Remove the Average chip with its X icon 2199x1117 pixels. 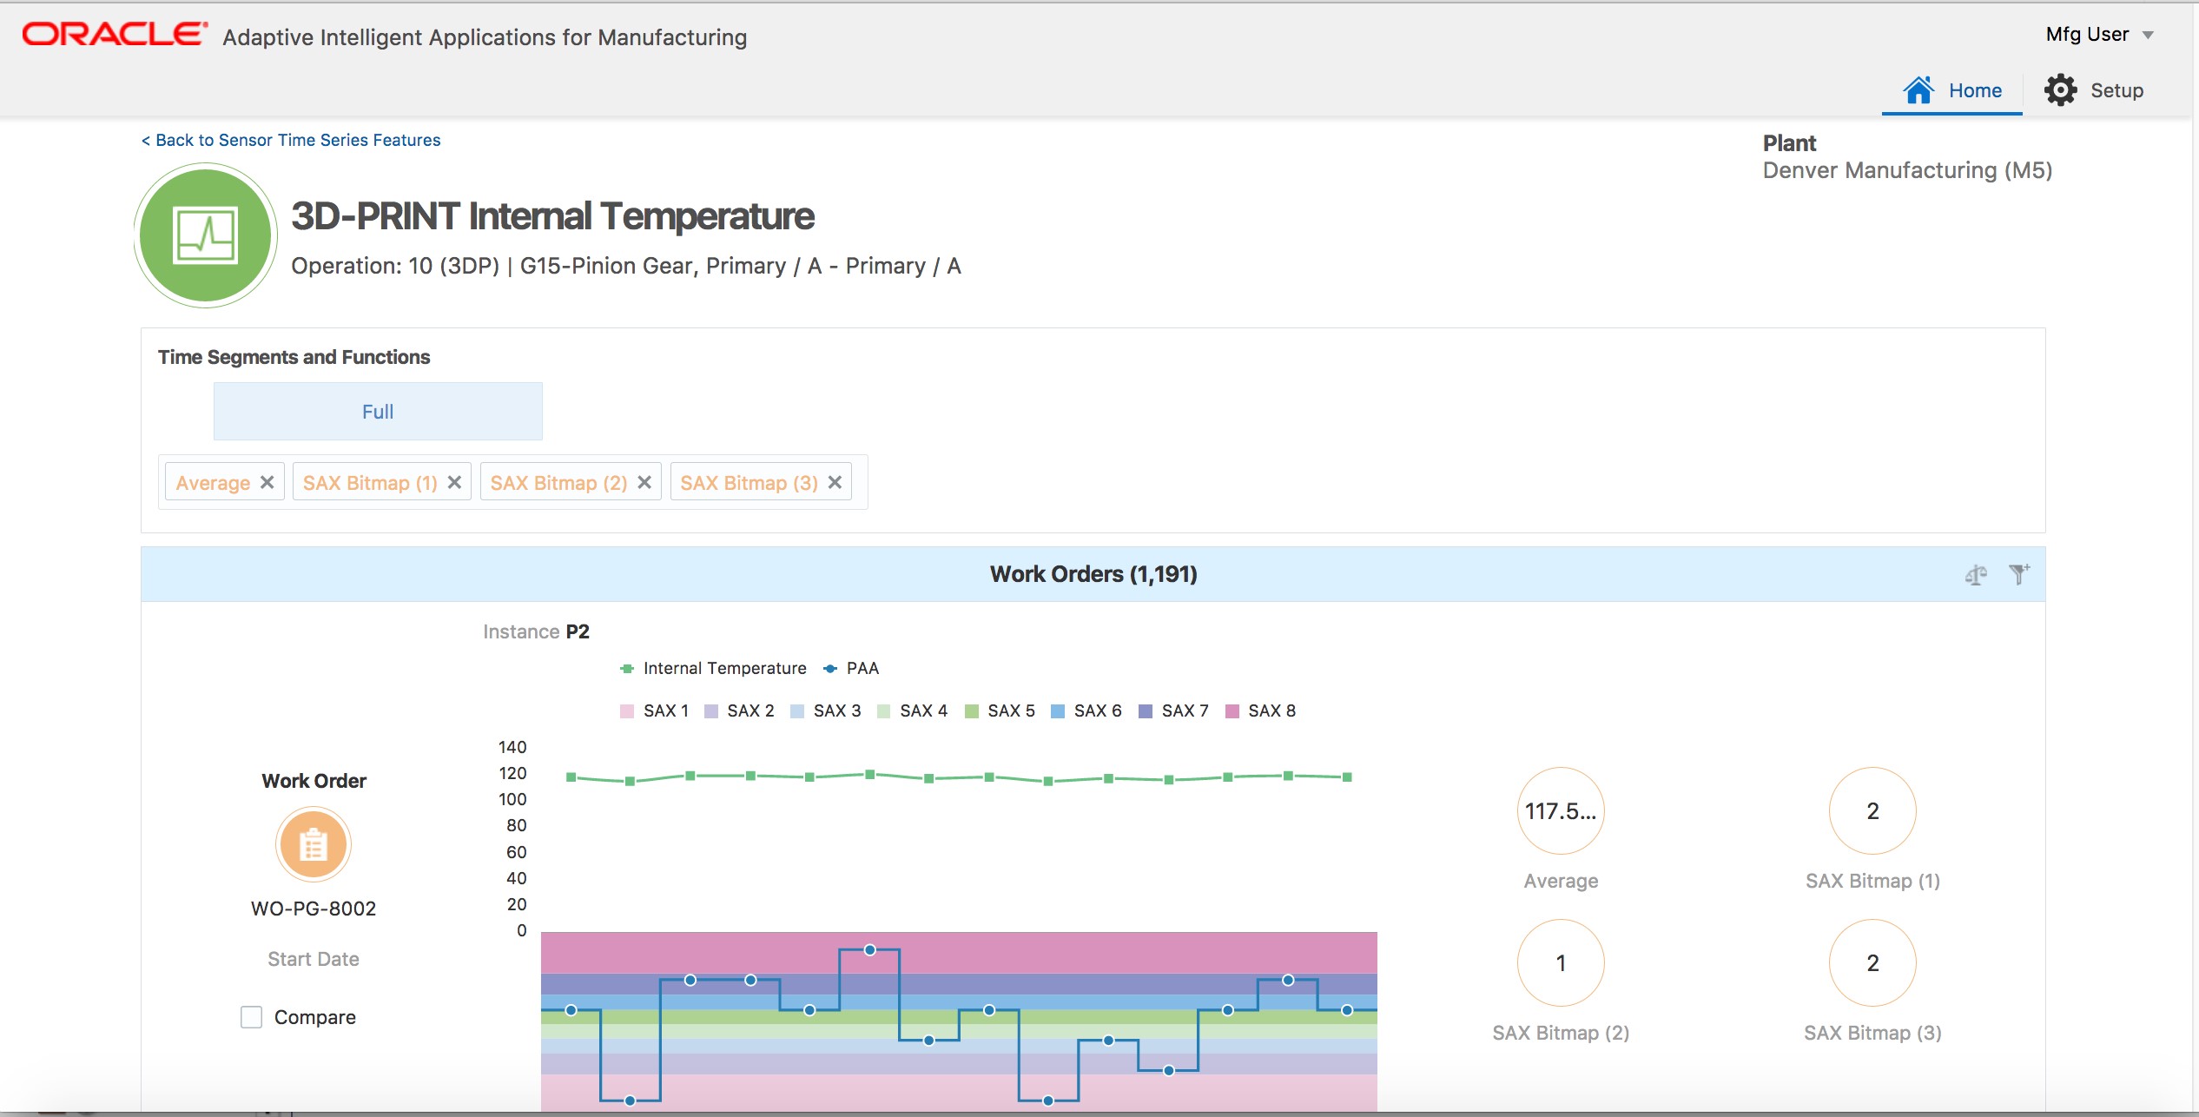click(x=267, y=481)
